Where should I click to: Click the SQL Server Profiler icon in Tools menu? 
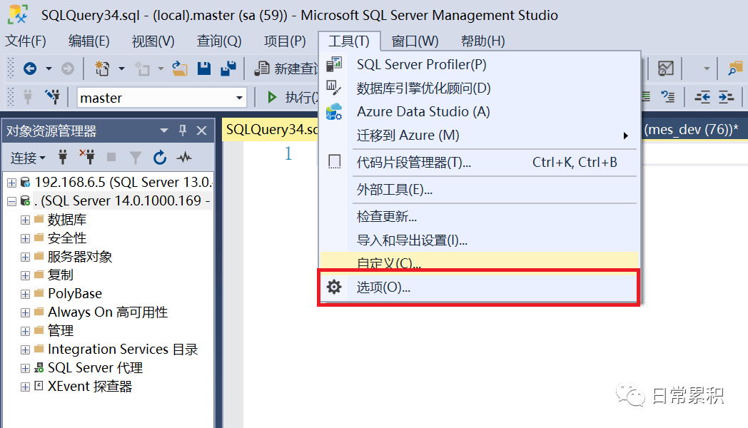tap(334, 64)
